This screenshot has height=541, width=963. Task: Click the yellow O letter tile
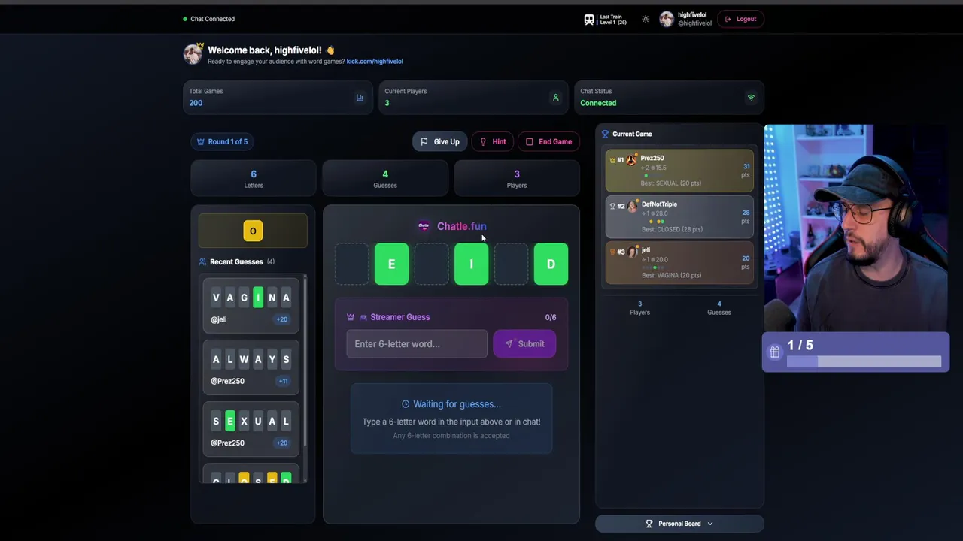tap(253, 231)
